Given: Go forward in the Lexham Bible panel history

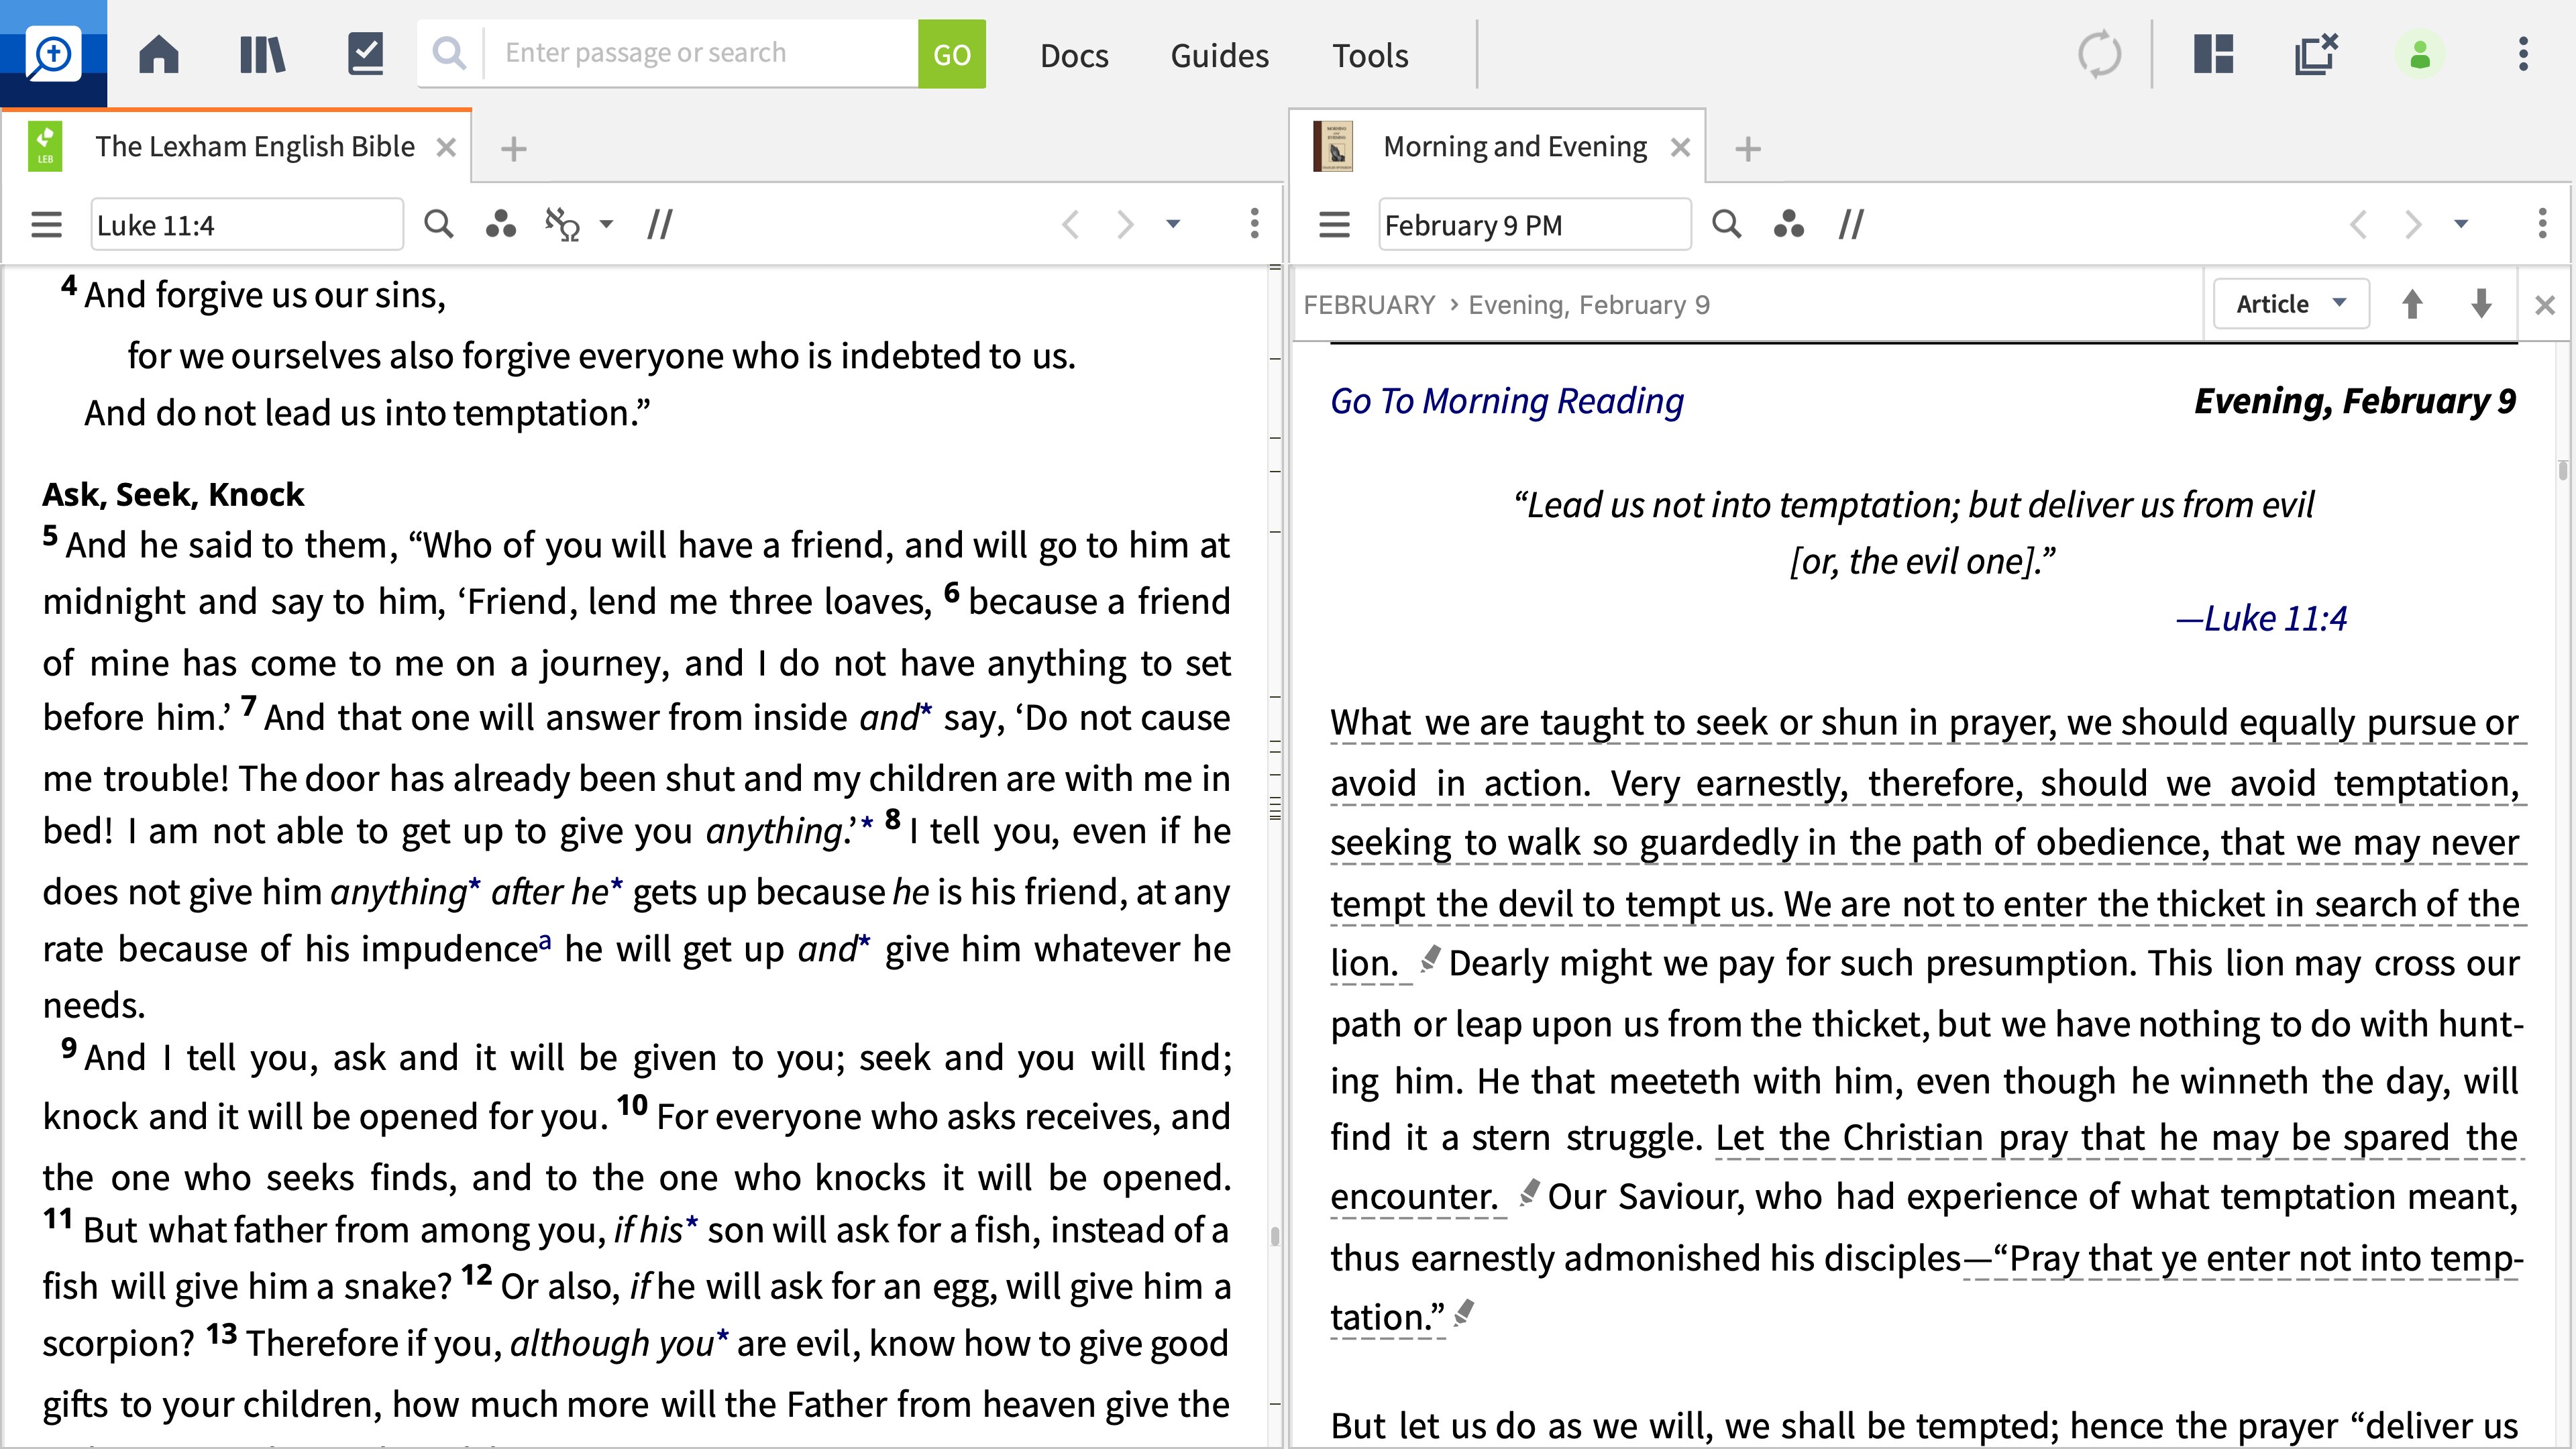Looking at the screenshot, I should point(1125,224).
